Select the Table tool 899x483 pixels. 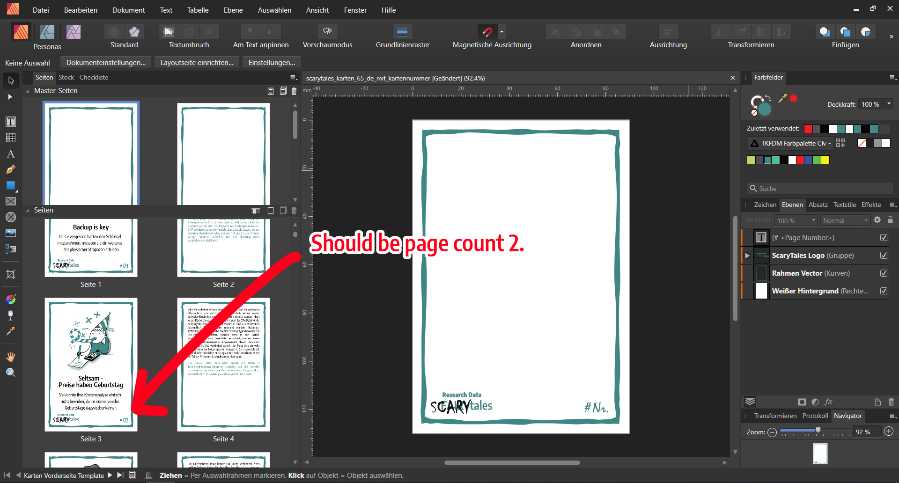(10, 138)
